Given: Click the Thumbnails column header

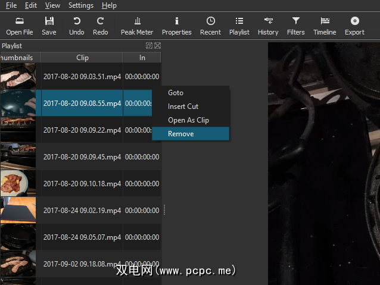Looking at the screenshot, I should (20, 58).
